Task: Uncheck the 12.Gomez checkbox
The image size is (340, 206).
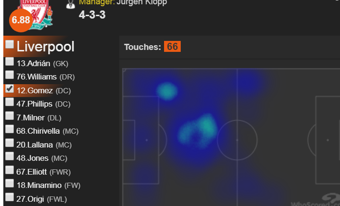Action: 10,88
